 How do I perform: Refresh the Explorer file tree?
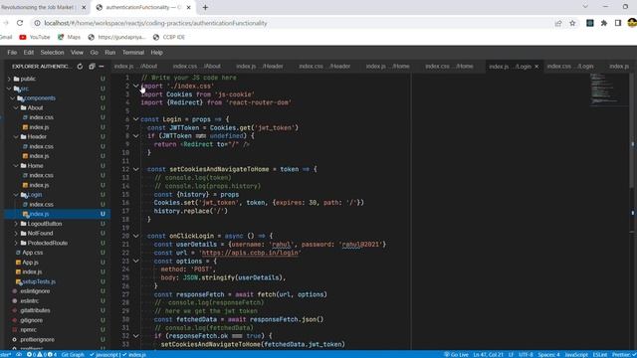click(80, 67)
